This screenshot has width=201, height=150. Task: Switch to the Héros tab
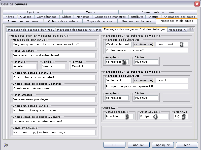(10, 17)
